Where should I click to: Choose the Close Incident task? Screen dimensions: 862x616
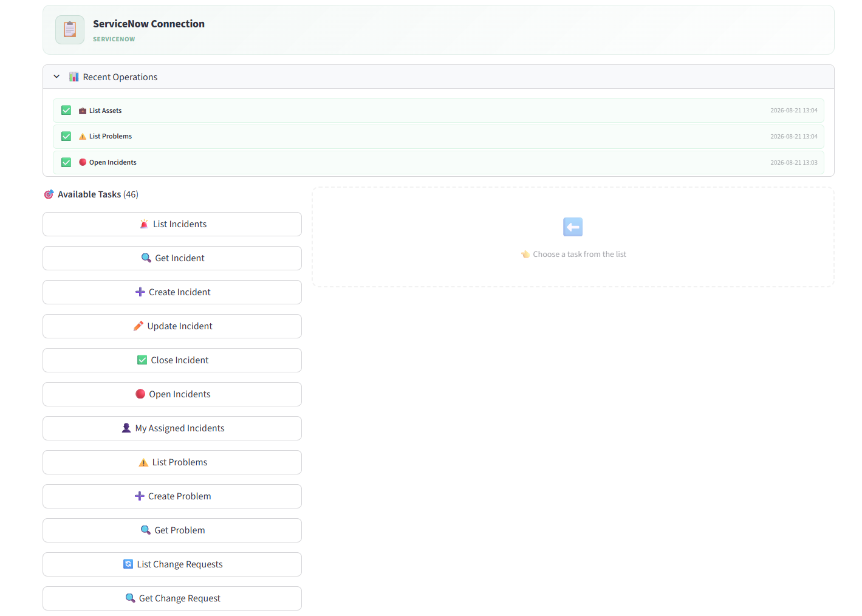172,360
